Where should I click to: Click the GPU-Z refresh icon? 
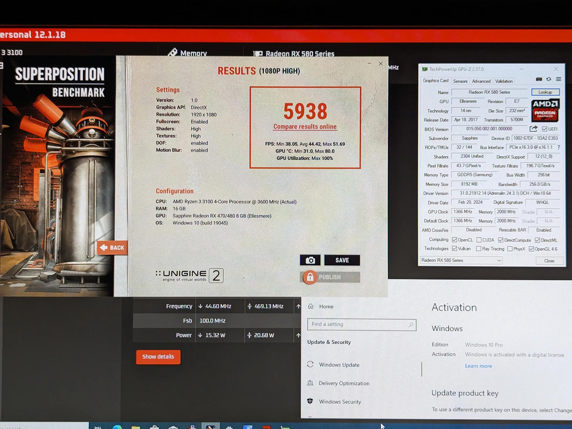pyautogui.click(x=549, y=79)
